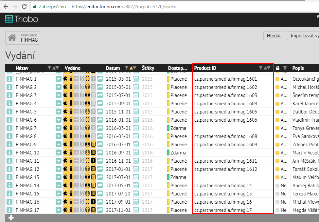Expand dropdown menu for FINMAG 5

[58, 112]
